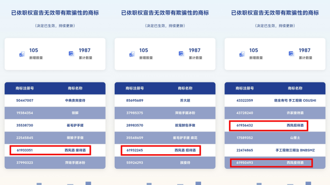
Task: Select registration number 28983570
Action: pyautogui.click(x=135, y=125)
